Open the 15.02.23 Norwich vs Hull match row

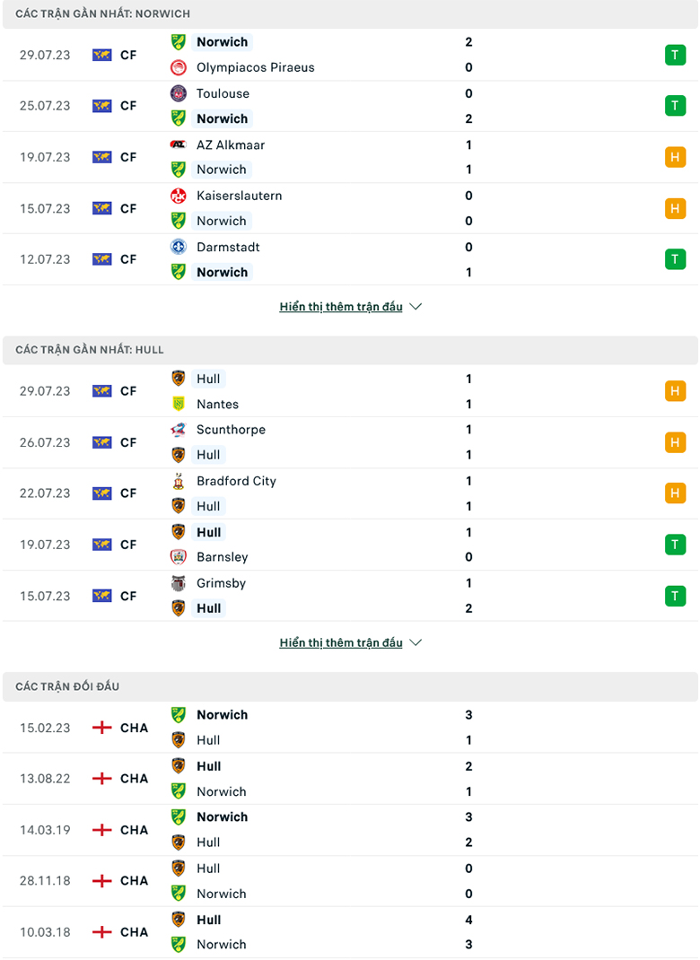coord(350,728)
